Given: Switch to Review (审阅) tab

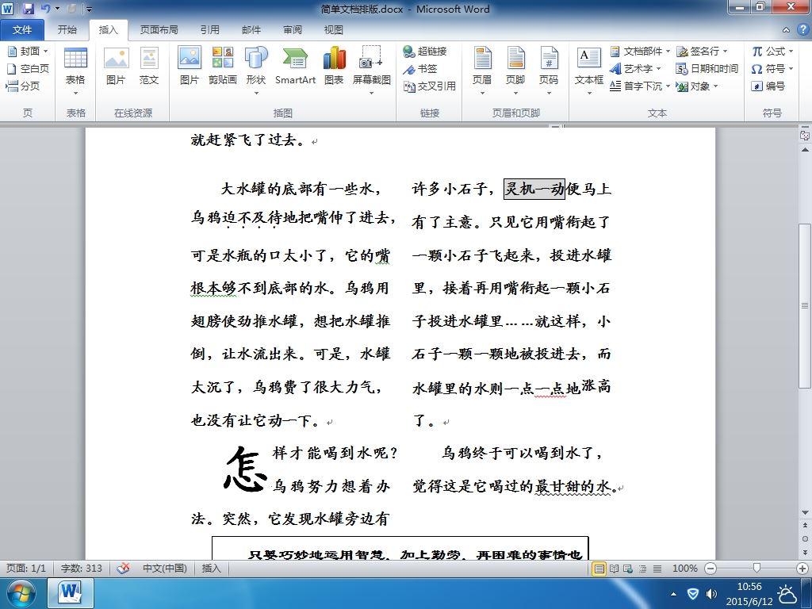Looking at the screenshot, I should tap(293, 29).
